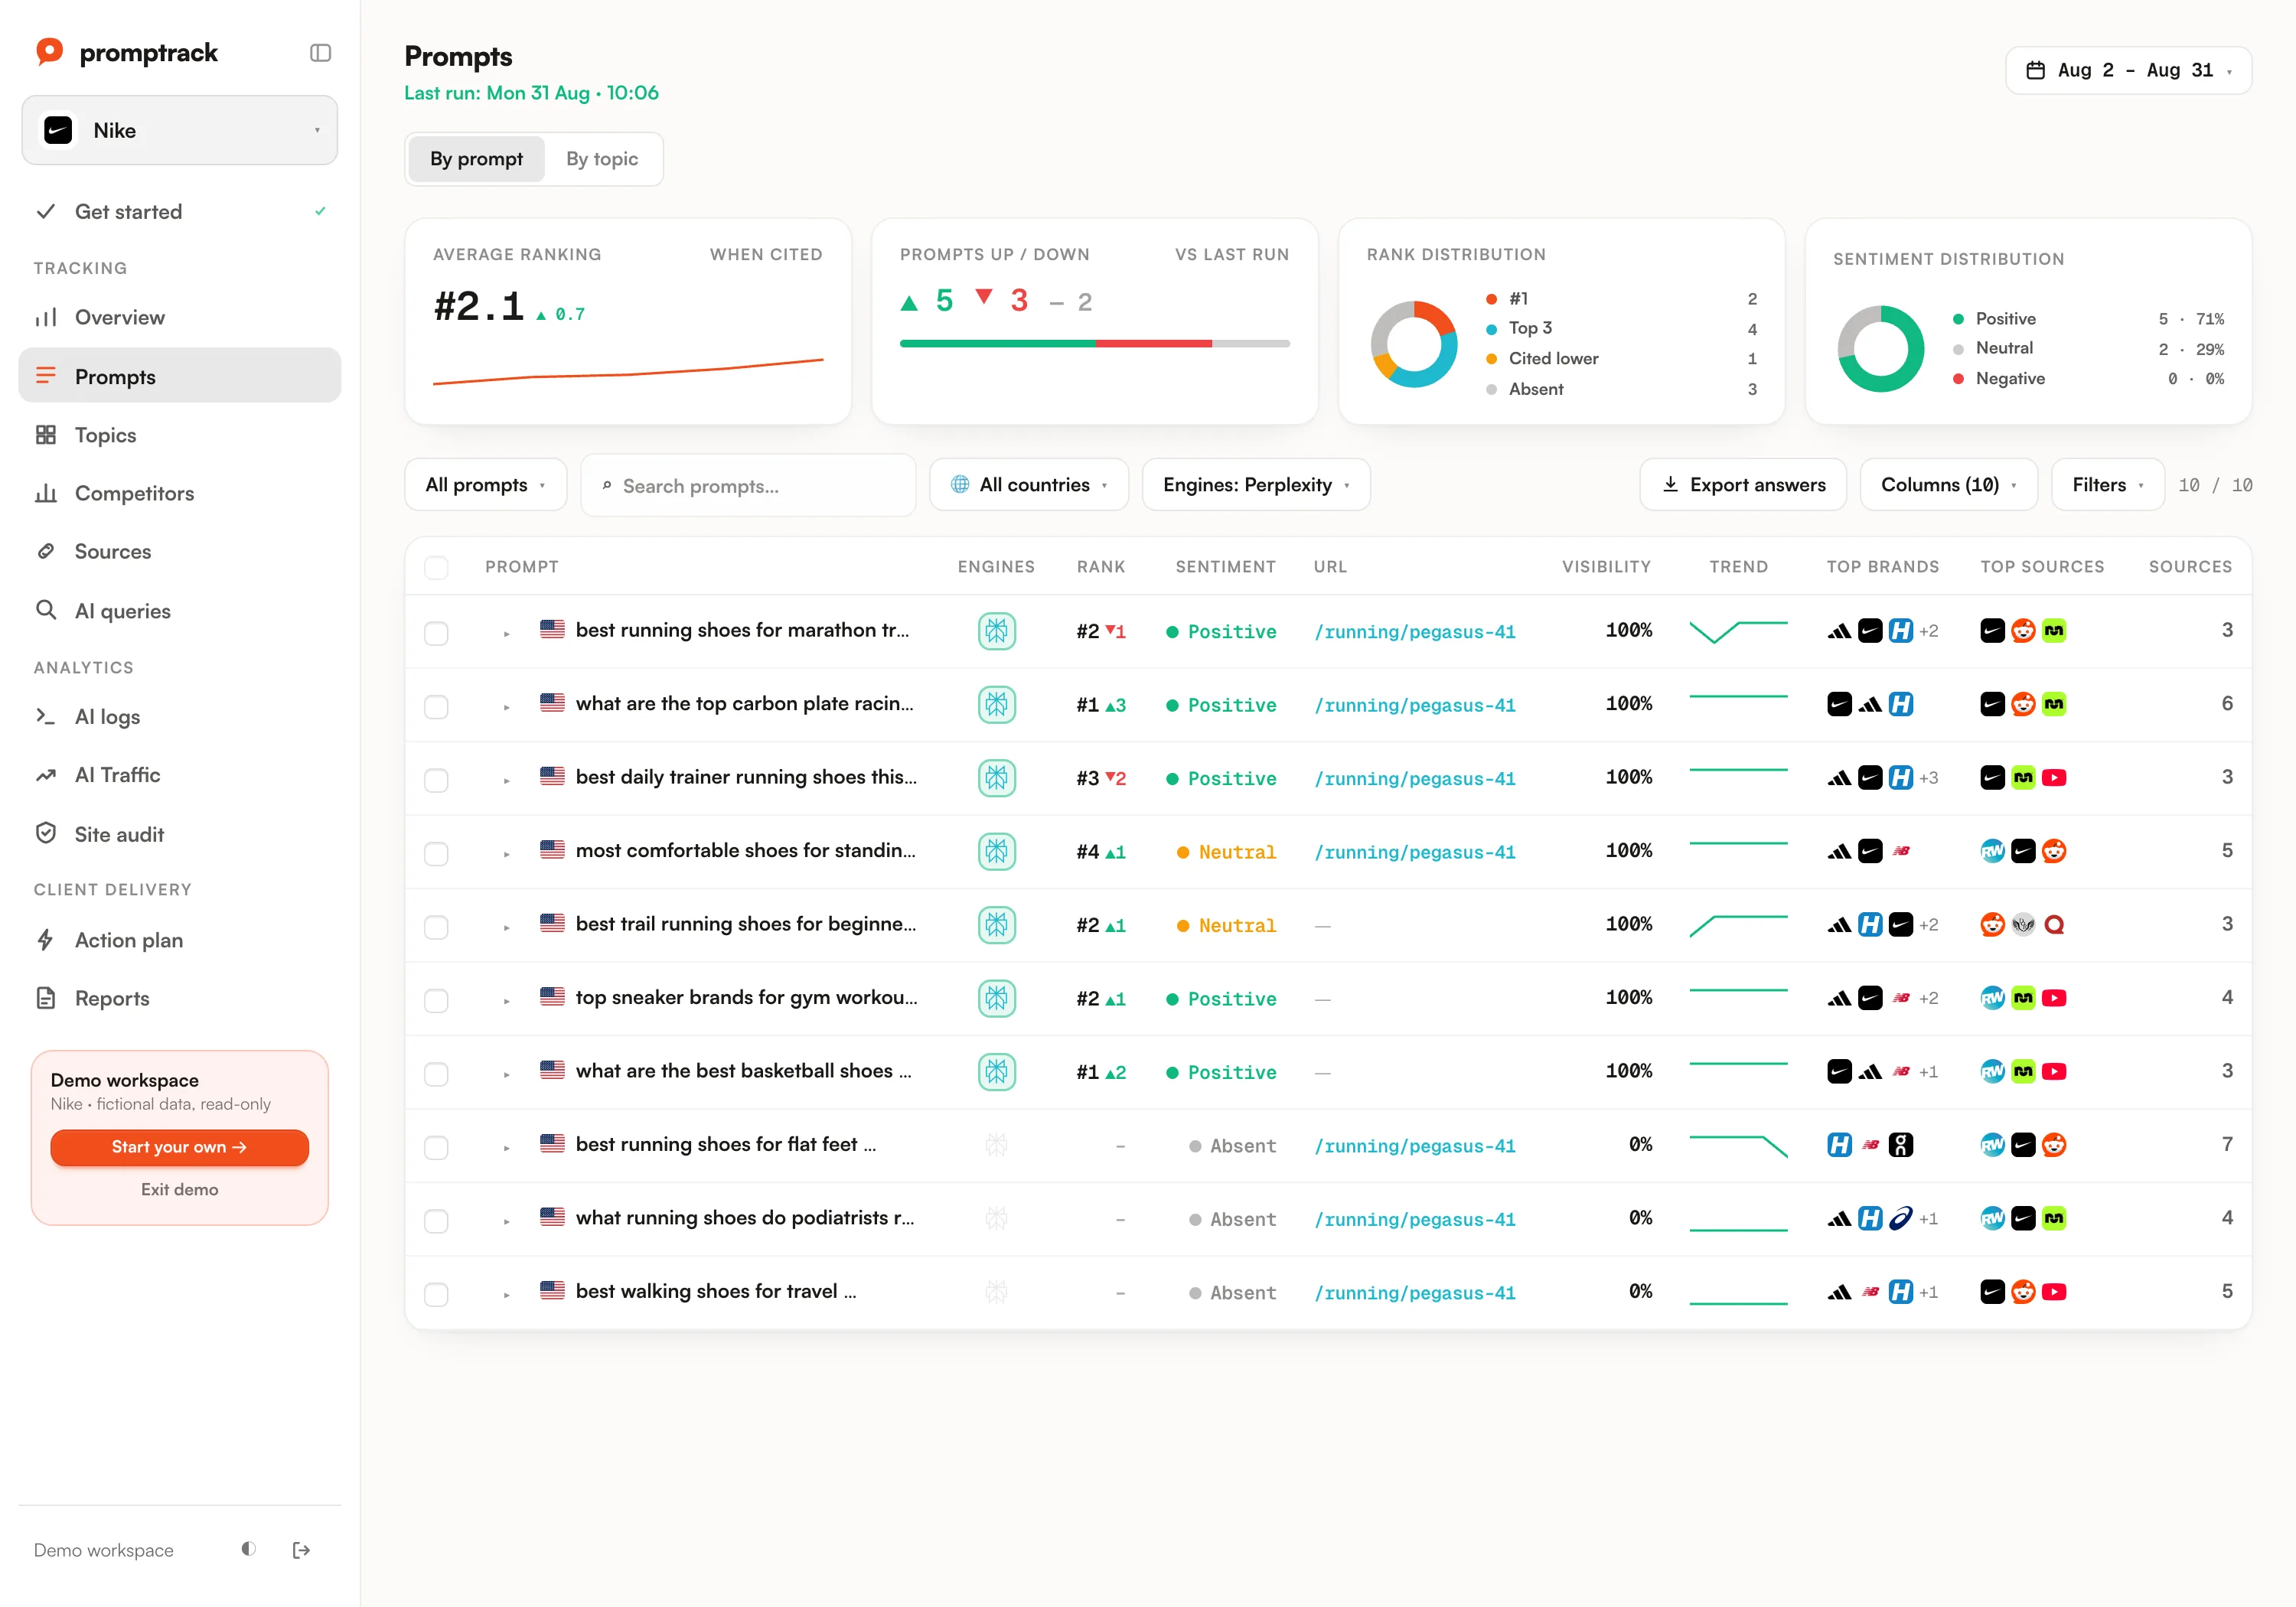Click the AI queries magnifier icon
Screen dimensions: 2296x1607
point(46,610)
